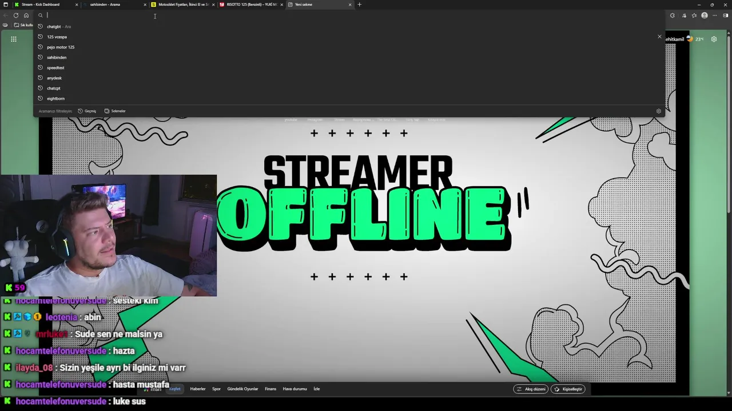The image size is (732, 411).
Task: Open the İzle feed tab
Action: [x=316, y=389]
